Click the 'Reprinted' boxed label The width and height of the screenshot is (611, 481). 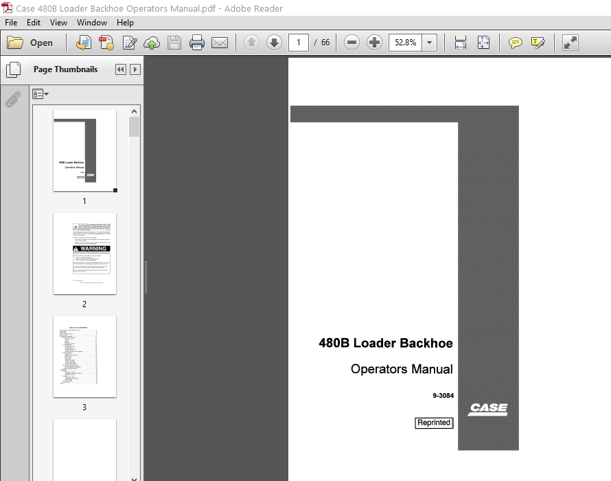pyautogui.click(x=434, y=423)
